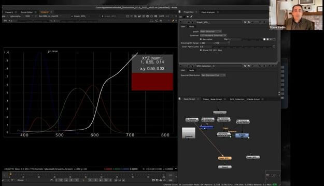Click the color picker pencil icon in viewer toolbar

(x=173, y=21)
